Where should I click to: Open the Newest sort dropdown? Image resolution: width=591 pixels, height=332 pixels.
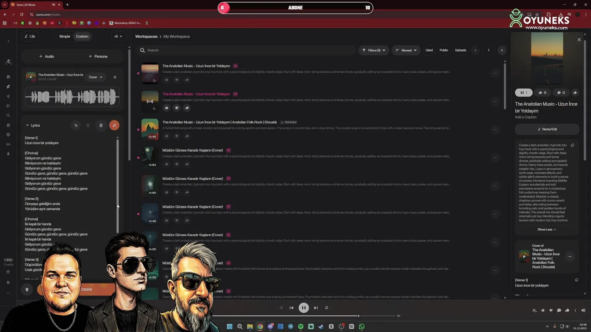tap(406, 50)
